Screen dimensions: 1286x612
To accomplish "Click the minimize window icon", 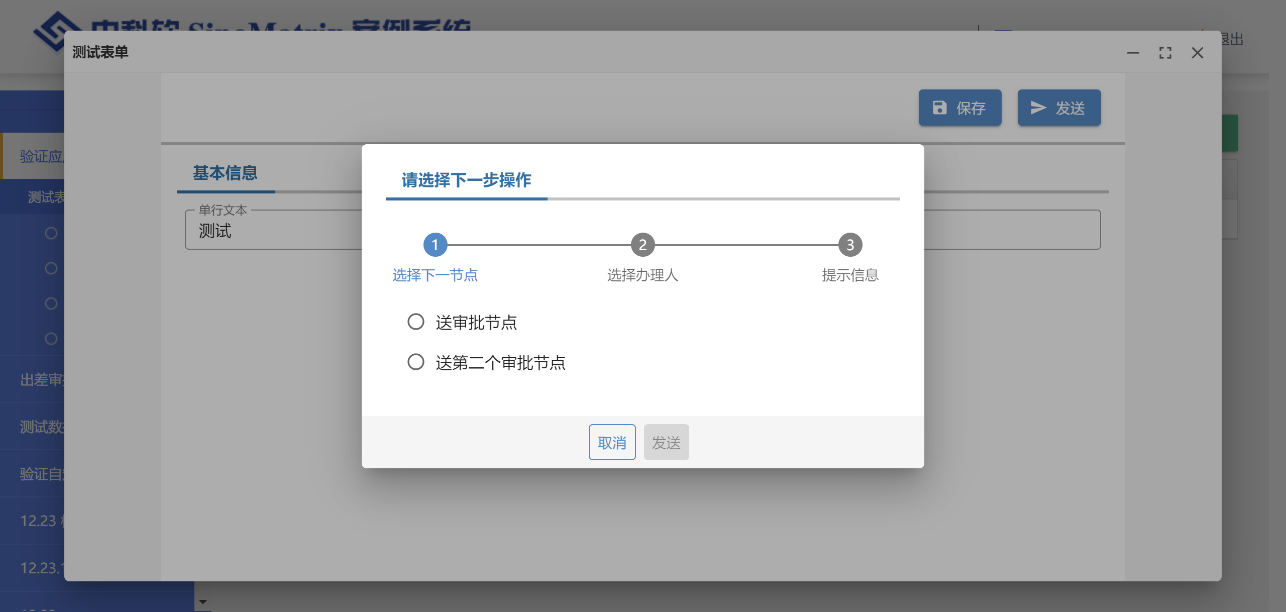I will [1133, 52].
